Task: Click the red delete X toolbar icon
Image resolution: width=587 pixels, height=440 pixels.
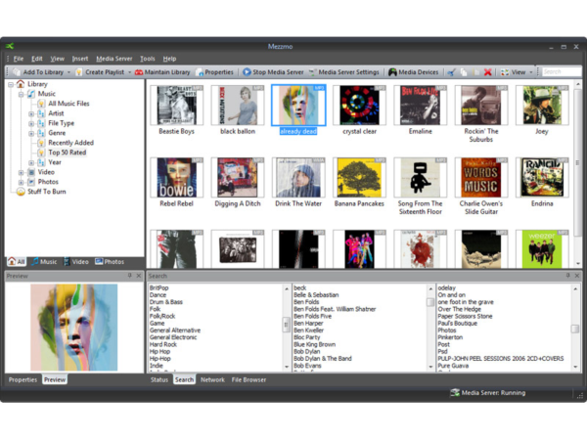Action: (x=487, y=72)
